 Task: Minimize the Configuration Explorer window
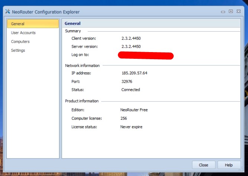pyautogui.click(x=224, y=12)
